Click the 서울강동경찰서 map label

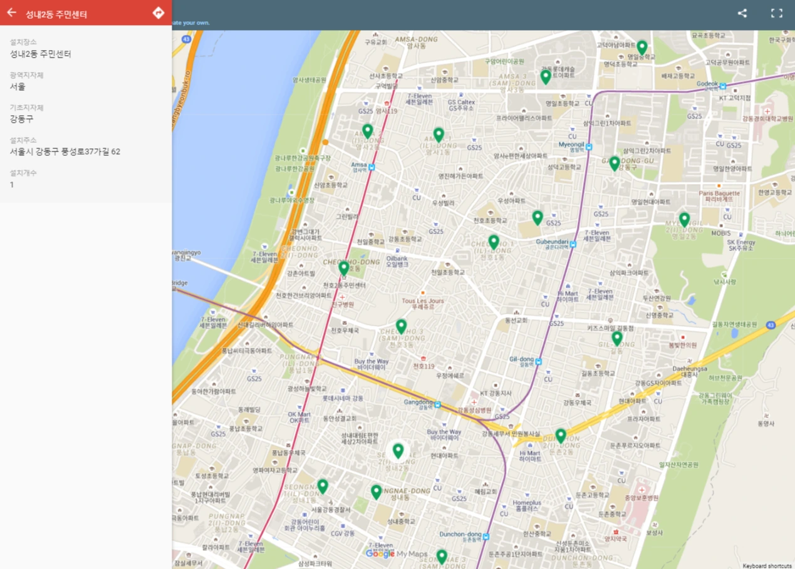(331, 510)
